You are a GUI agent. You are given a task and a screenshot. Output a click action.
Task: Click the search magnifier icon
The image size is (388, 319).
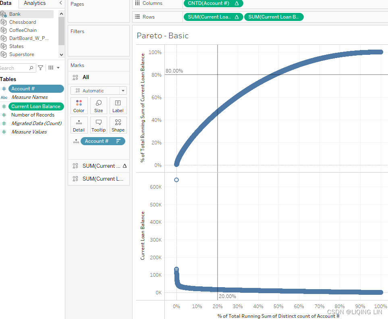31,68
